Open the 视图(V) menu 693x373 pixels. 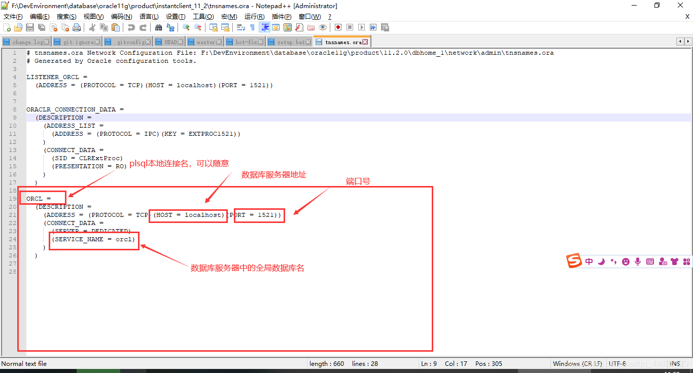(x=93, y=17)
